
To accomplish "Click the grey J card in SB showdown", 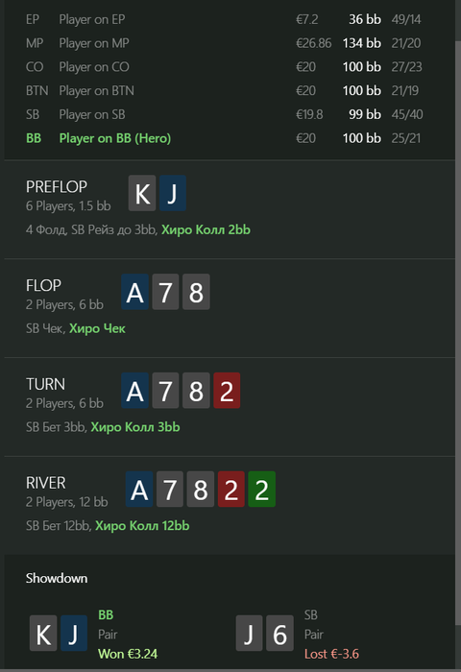I will [249, 633].
